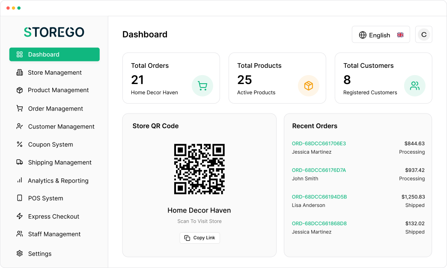The height and width of the screenshot is (268, 447).
Task: Click customer name John Smith
Action: pos(305,178)
